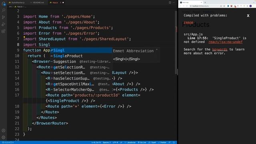256x144 pixels.
Task: Click the 'App.js' breadcrumb segment
Action: pyautogui.click(x=18, y=7)
